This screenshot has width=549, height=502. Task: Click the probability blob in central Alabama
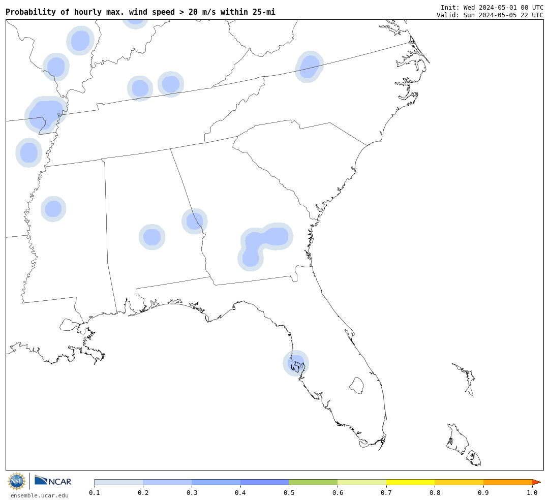pyautogui.click(x=152, y=237)
